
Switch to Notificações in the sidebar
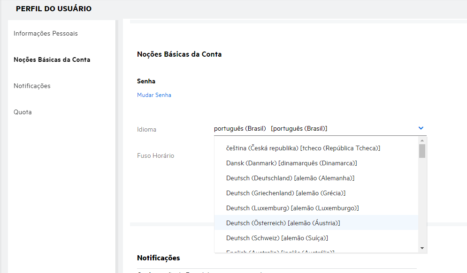point(32,86)
